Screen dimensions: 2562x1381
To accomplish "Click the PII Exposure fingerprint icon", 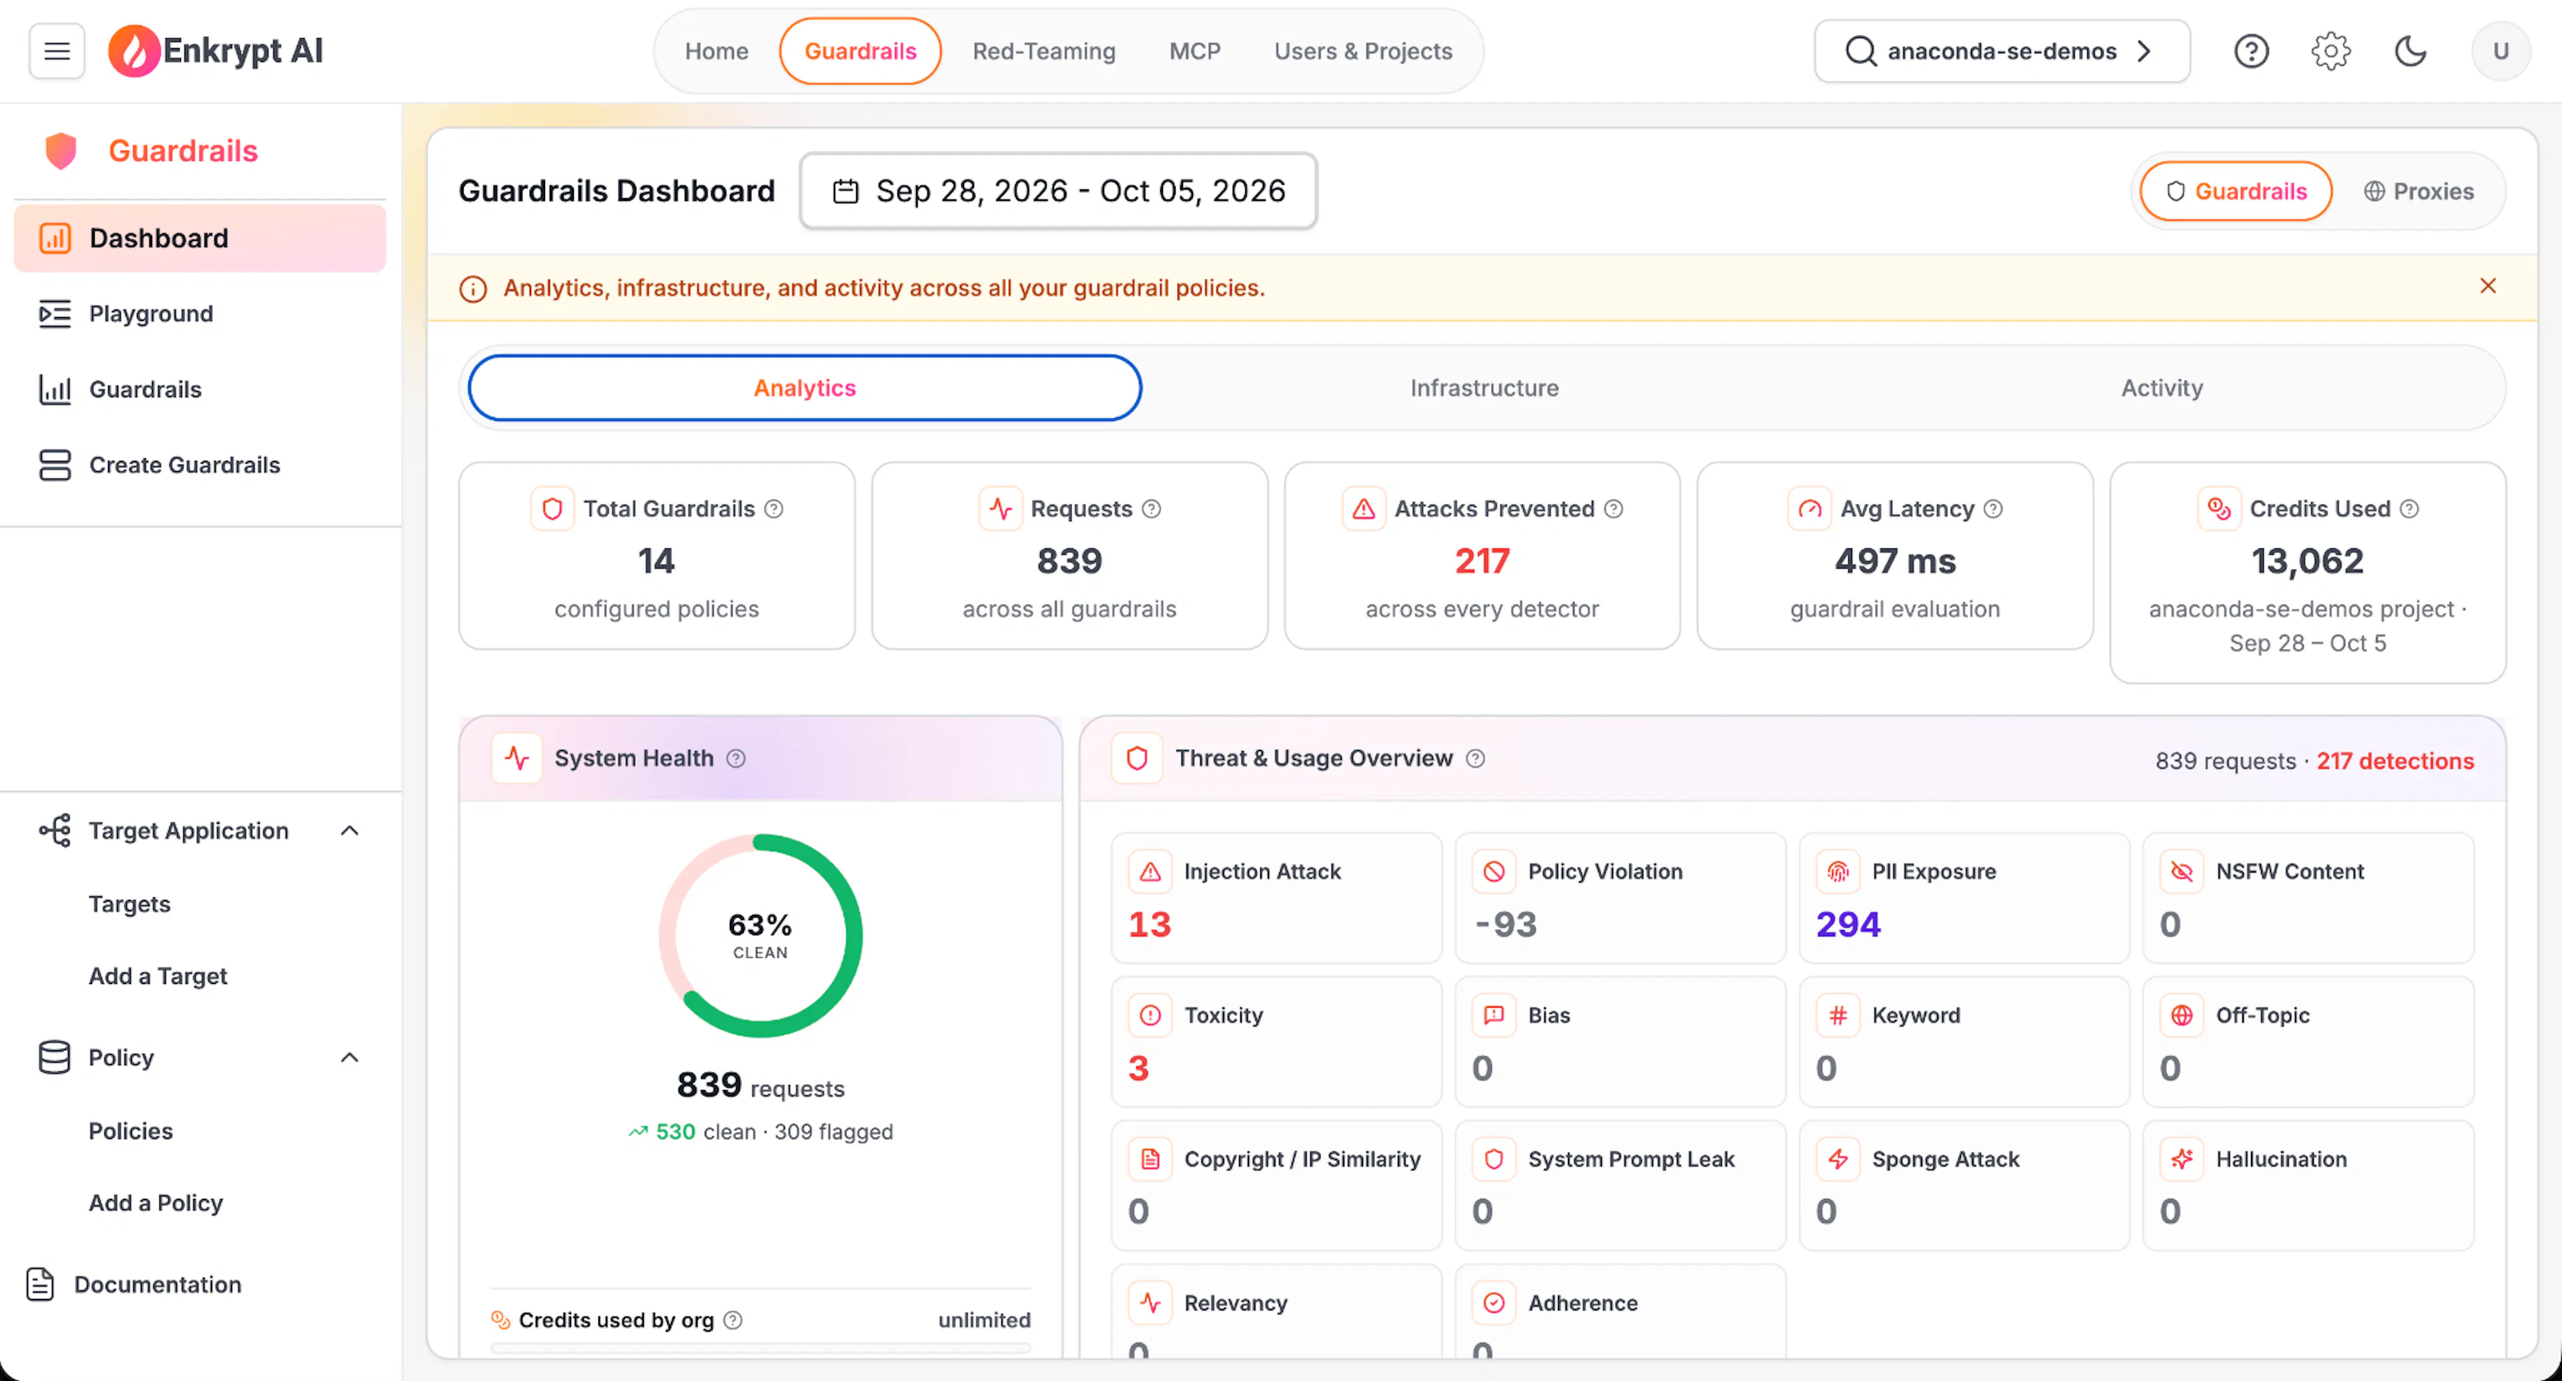I will tap(1838, 872).
